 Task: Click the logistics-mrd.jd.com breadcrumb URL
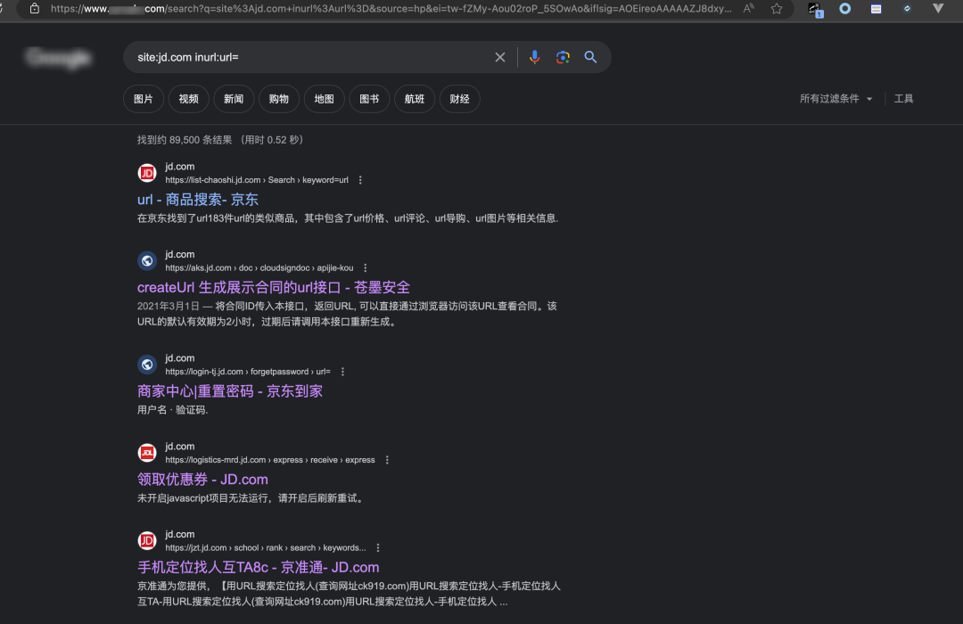[x=269, y=460]
